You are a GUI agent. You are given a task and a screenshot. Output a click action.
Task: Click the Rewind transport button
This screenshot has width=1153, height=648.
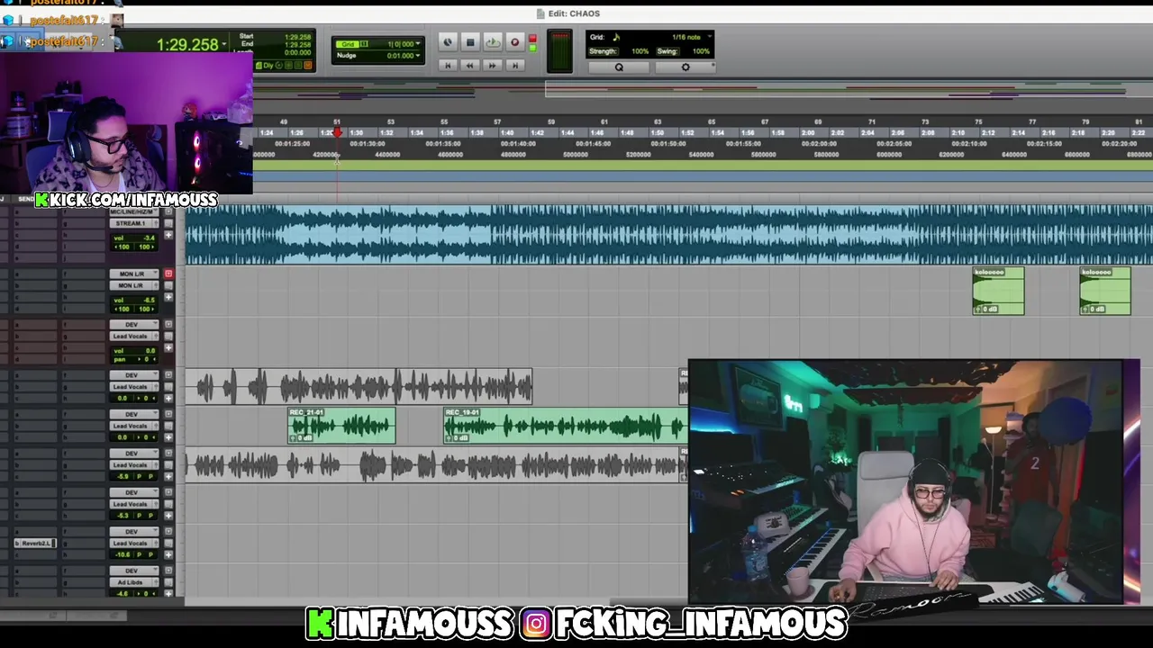click(469, 65)
